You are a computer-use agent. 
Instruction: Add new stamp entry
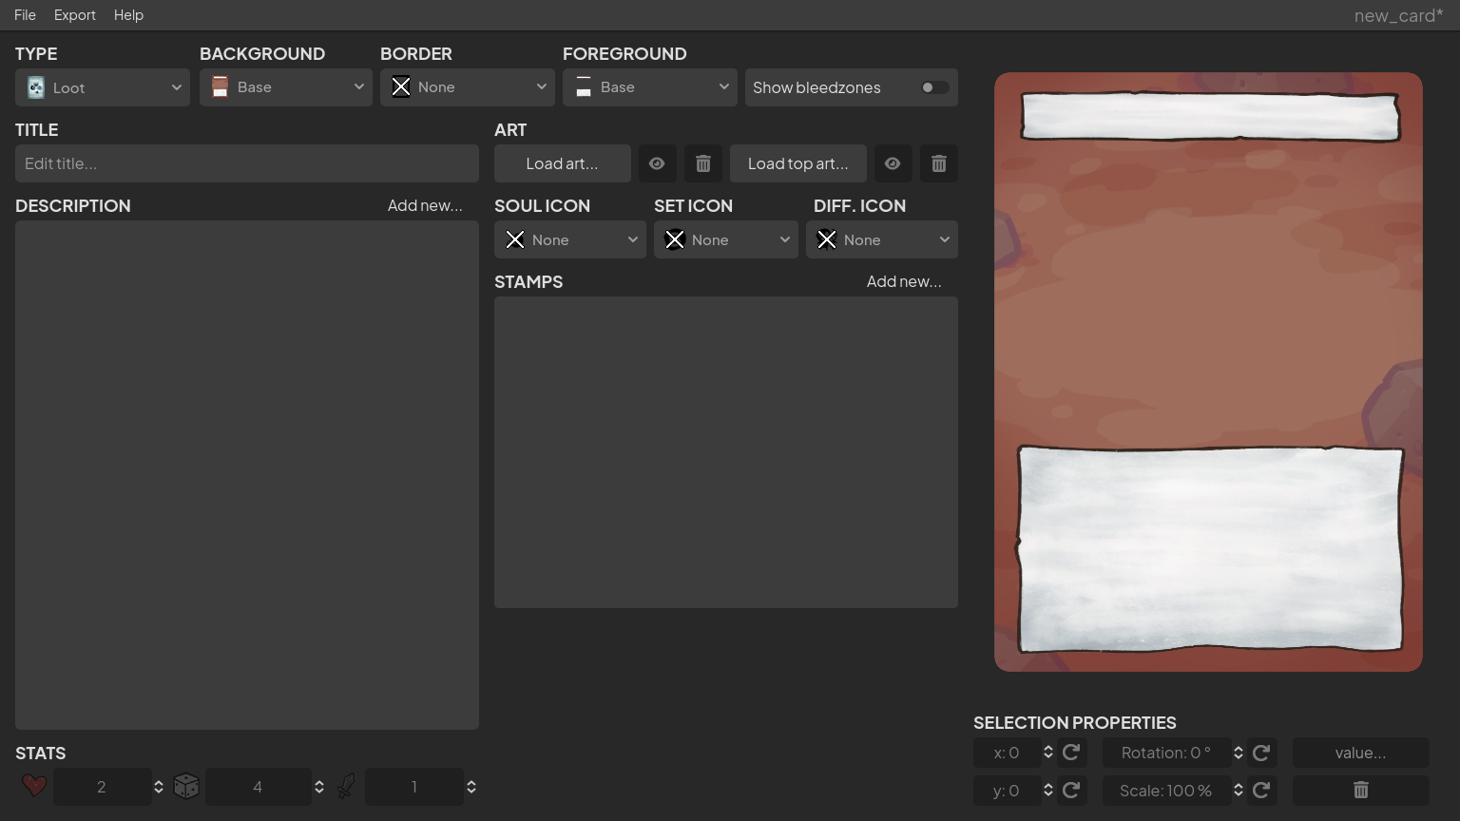coord(904,281)
